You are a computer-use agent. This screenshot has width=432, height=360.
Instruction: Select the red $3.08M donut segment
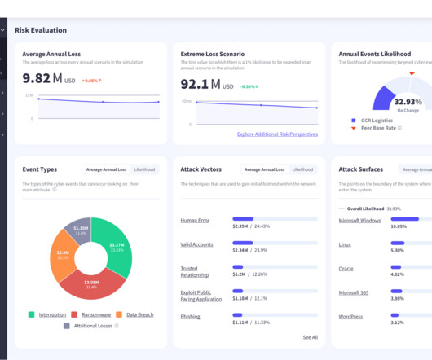tap(92, 284)
